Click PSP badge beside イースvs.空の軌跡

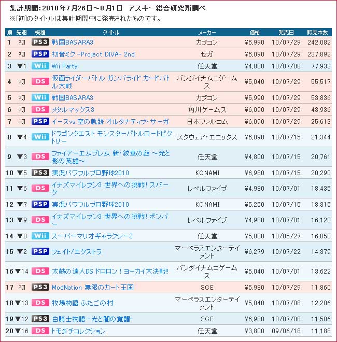[x=40, y=121]
